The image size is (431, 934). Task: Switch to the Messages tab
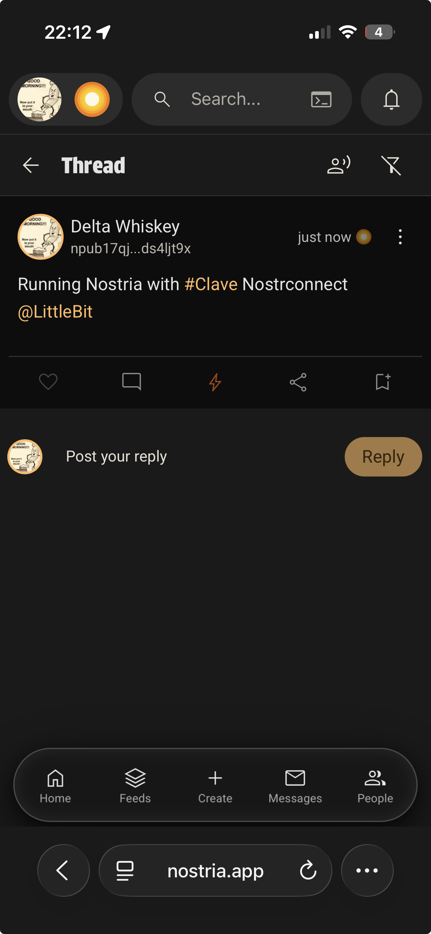[295, 786]
